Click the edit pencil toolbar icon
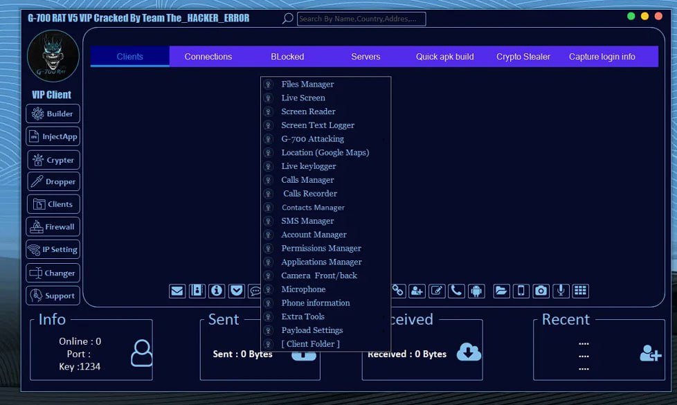 click(437, 291)
